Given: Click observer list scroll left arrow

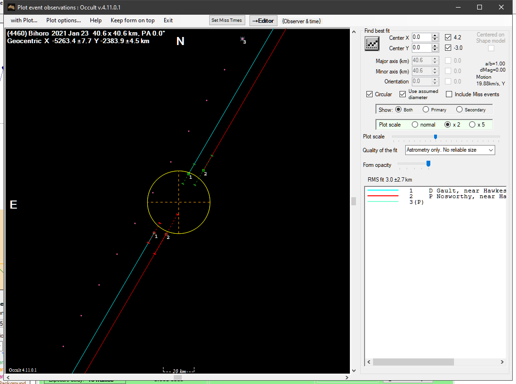Looking at the screenshot, I should pyautogui.click(x=369, y=362).
